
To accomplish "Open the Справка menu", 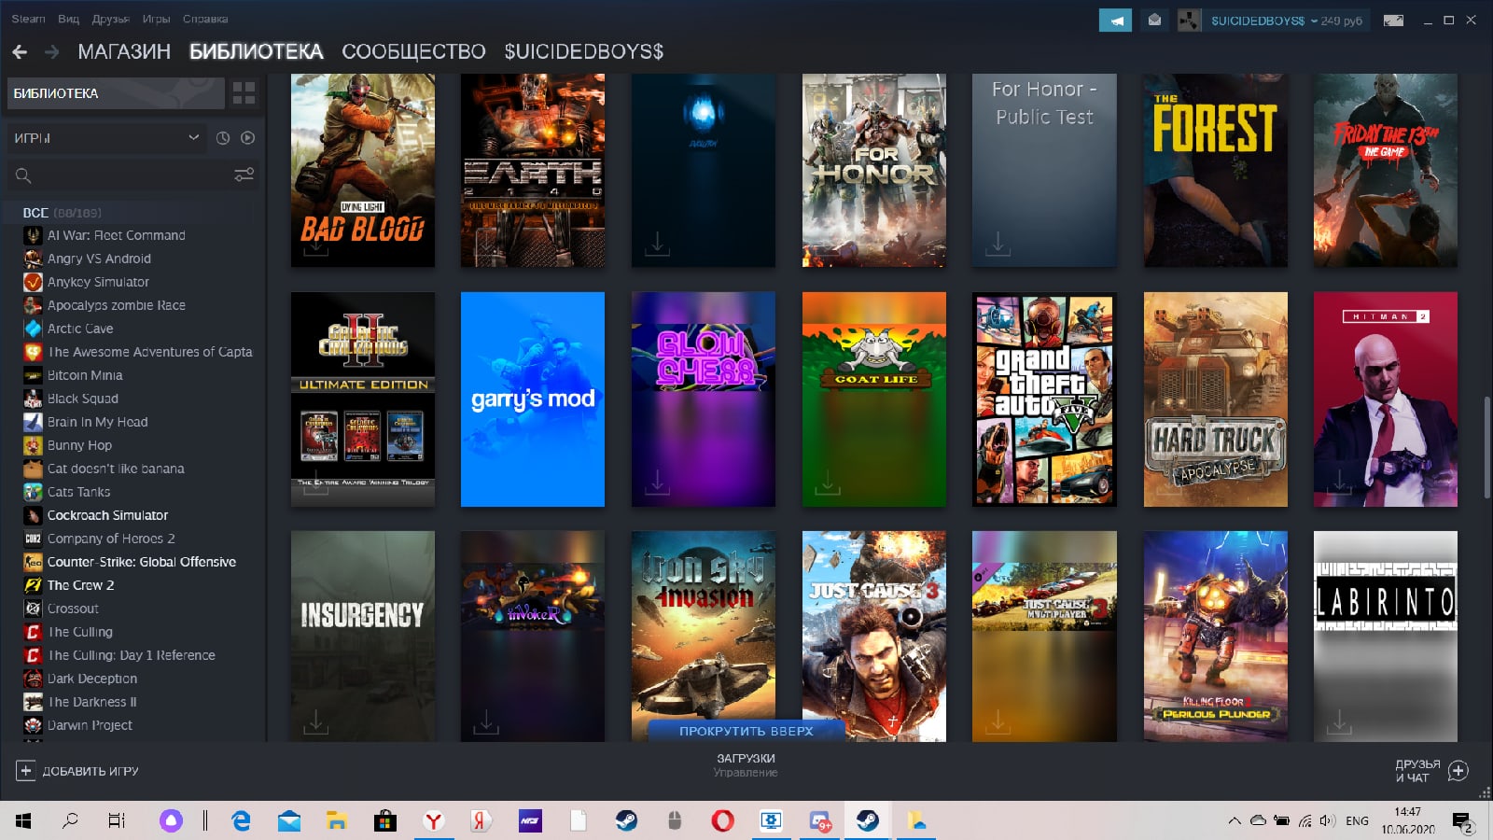I will pyautogui.click(x=205, y=19).
